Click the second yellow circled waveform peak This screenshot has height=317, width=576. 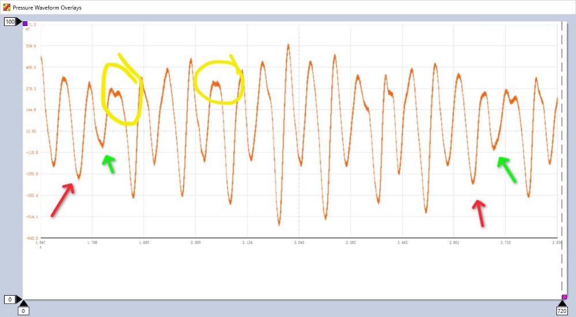tap(215, 84)
